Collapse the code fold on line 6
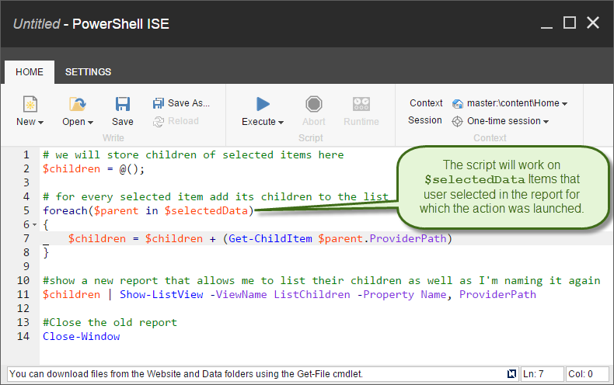This screenshot has width=614, height=385. [35, 224]
